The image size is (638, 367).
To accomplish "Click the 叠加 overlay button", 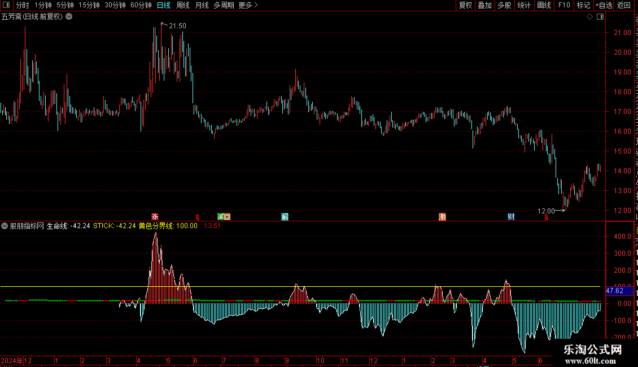I will pos(484,5).
